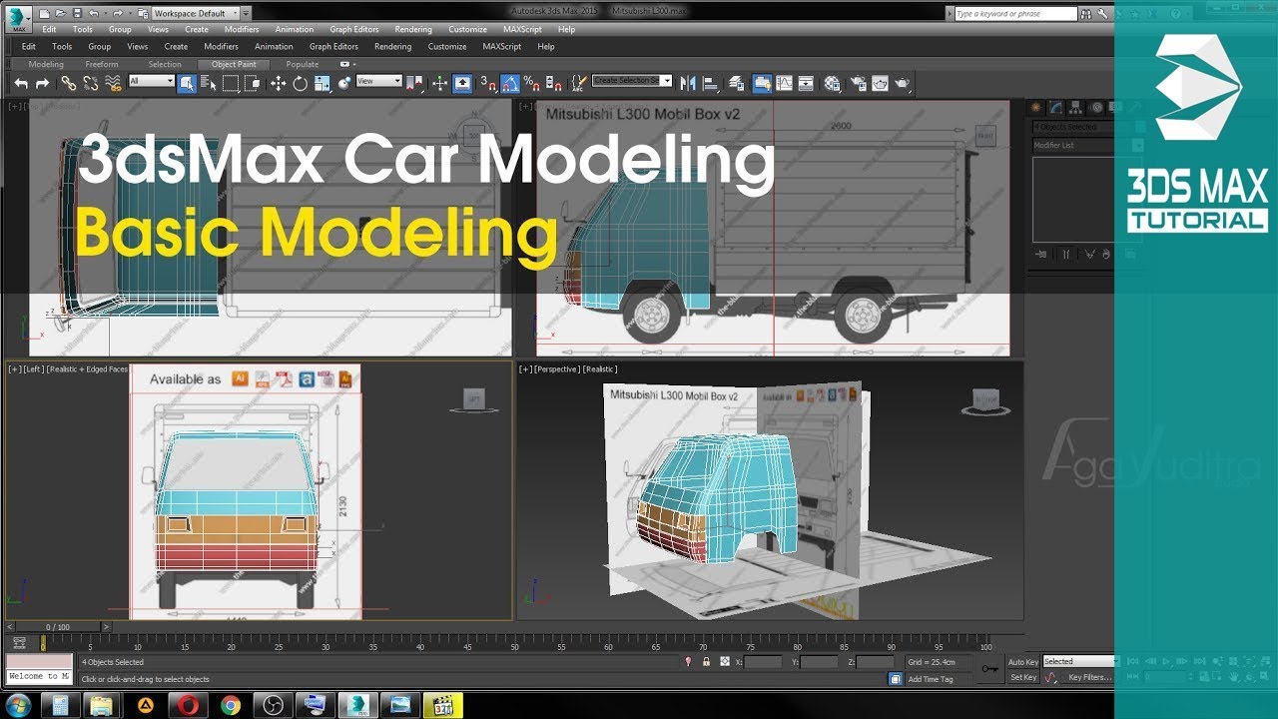
Task: Switch to the Selection ribbon tab
Action: [x=165, y=64]
